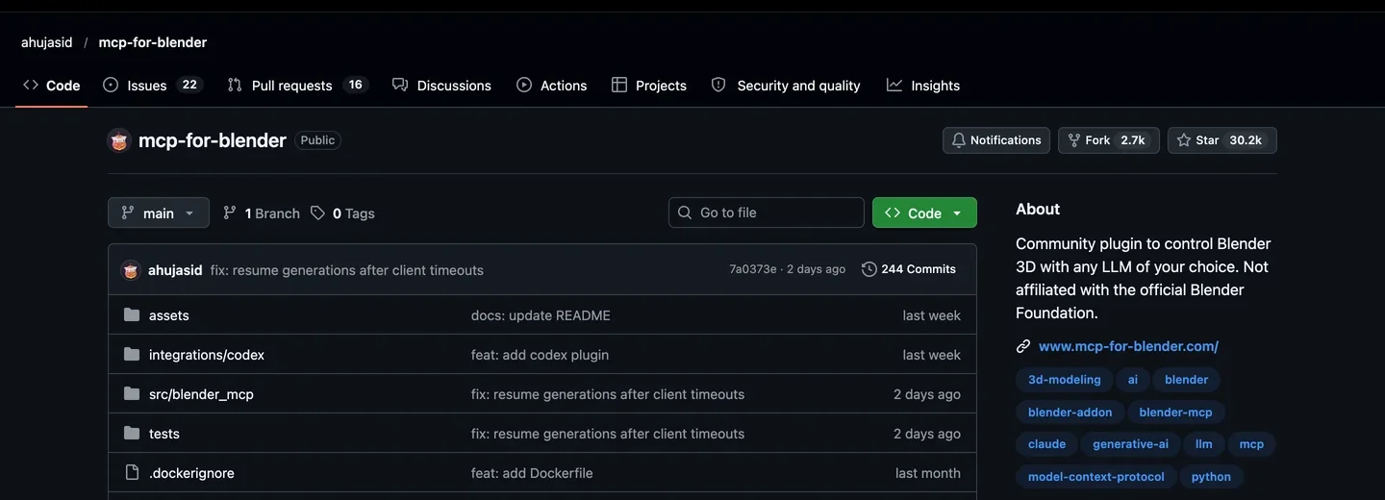View the Insights tab
The width and height of the screenshot is (1385, 500).
[x=923, y=86]
